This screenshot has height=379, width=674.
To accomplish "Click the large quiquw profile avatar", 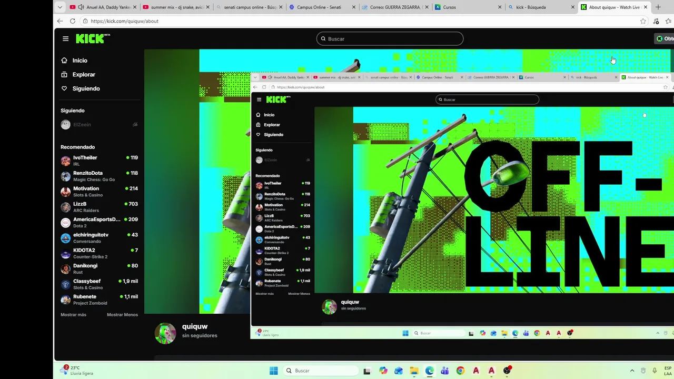I will click(165, 333).
